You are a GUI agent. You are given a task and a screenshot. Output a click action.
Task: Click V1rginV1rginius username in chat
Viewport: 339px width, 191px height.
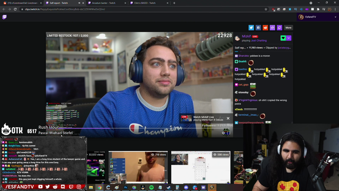[248, 100]
